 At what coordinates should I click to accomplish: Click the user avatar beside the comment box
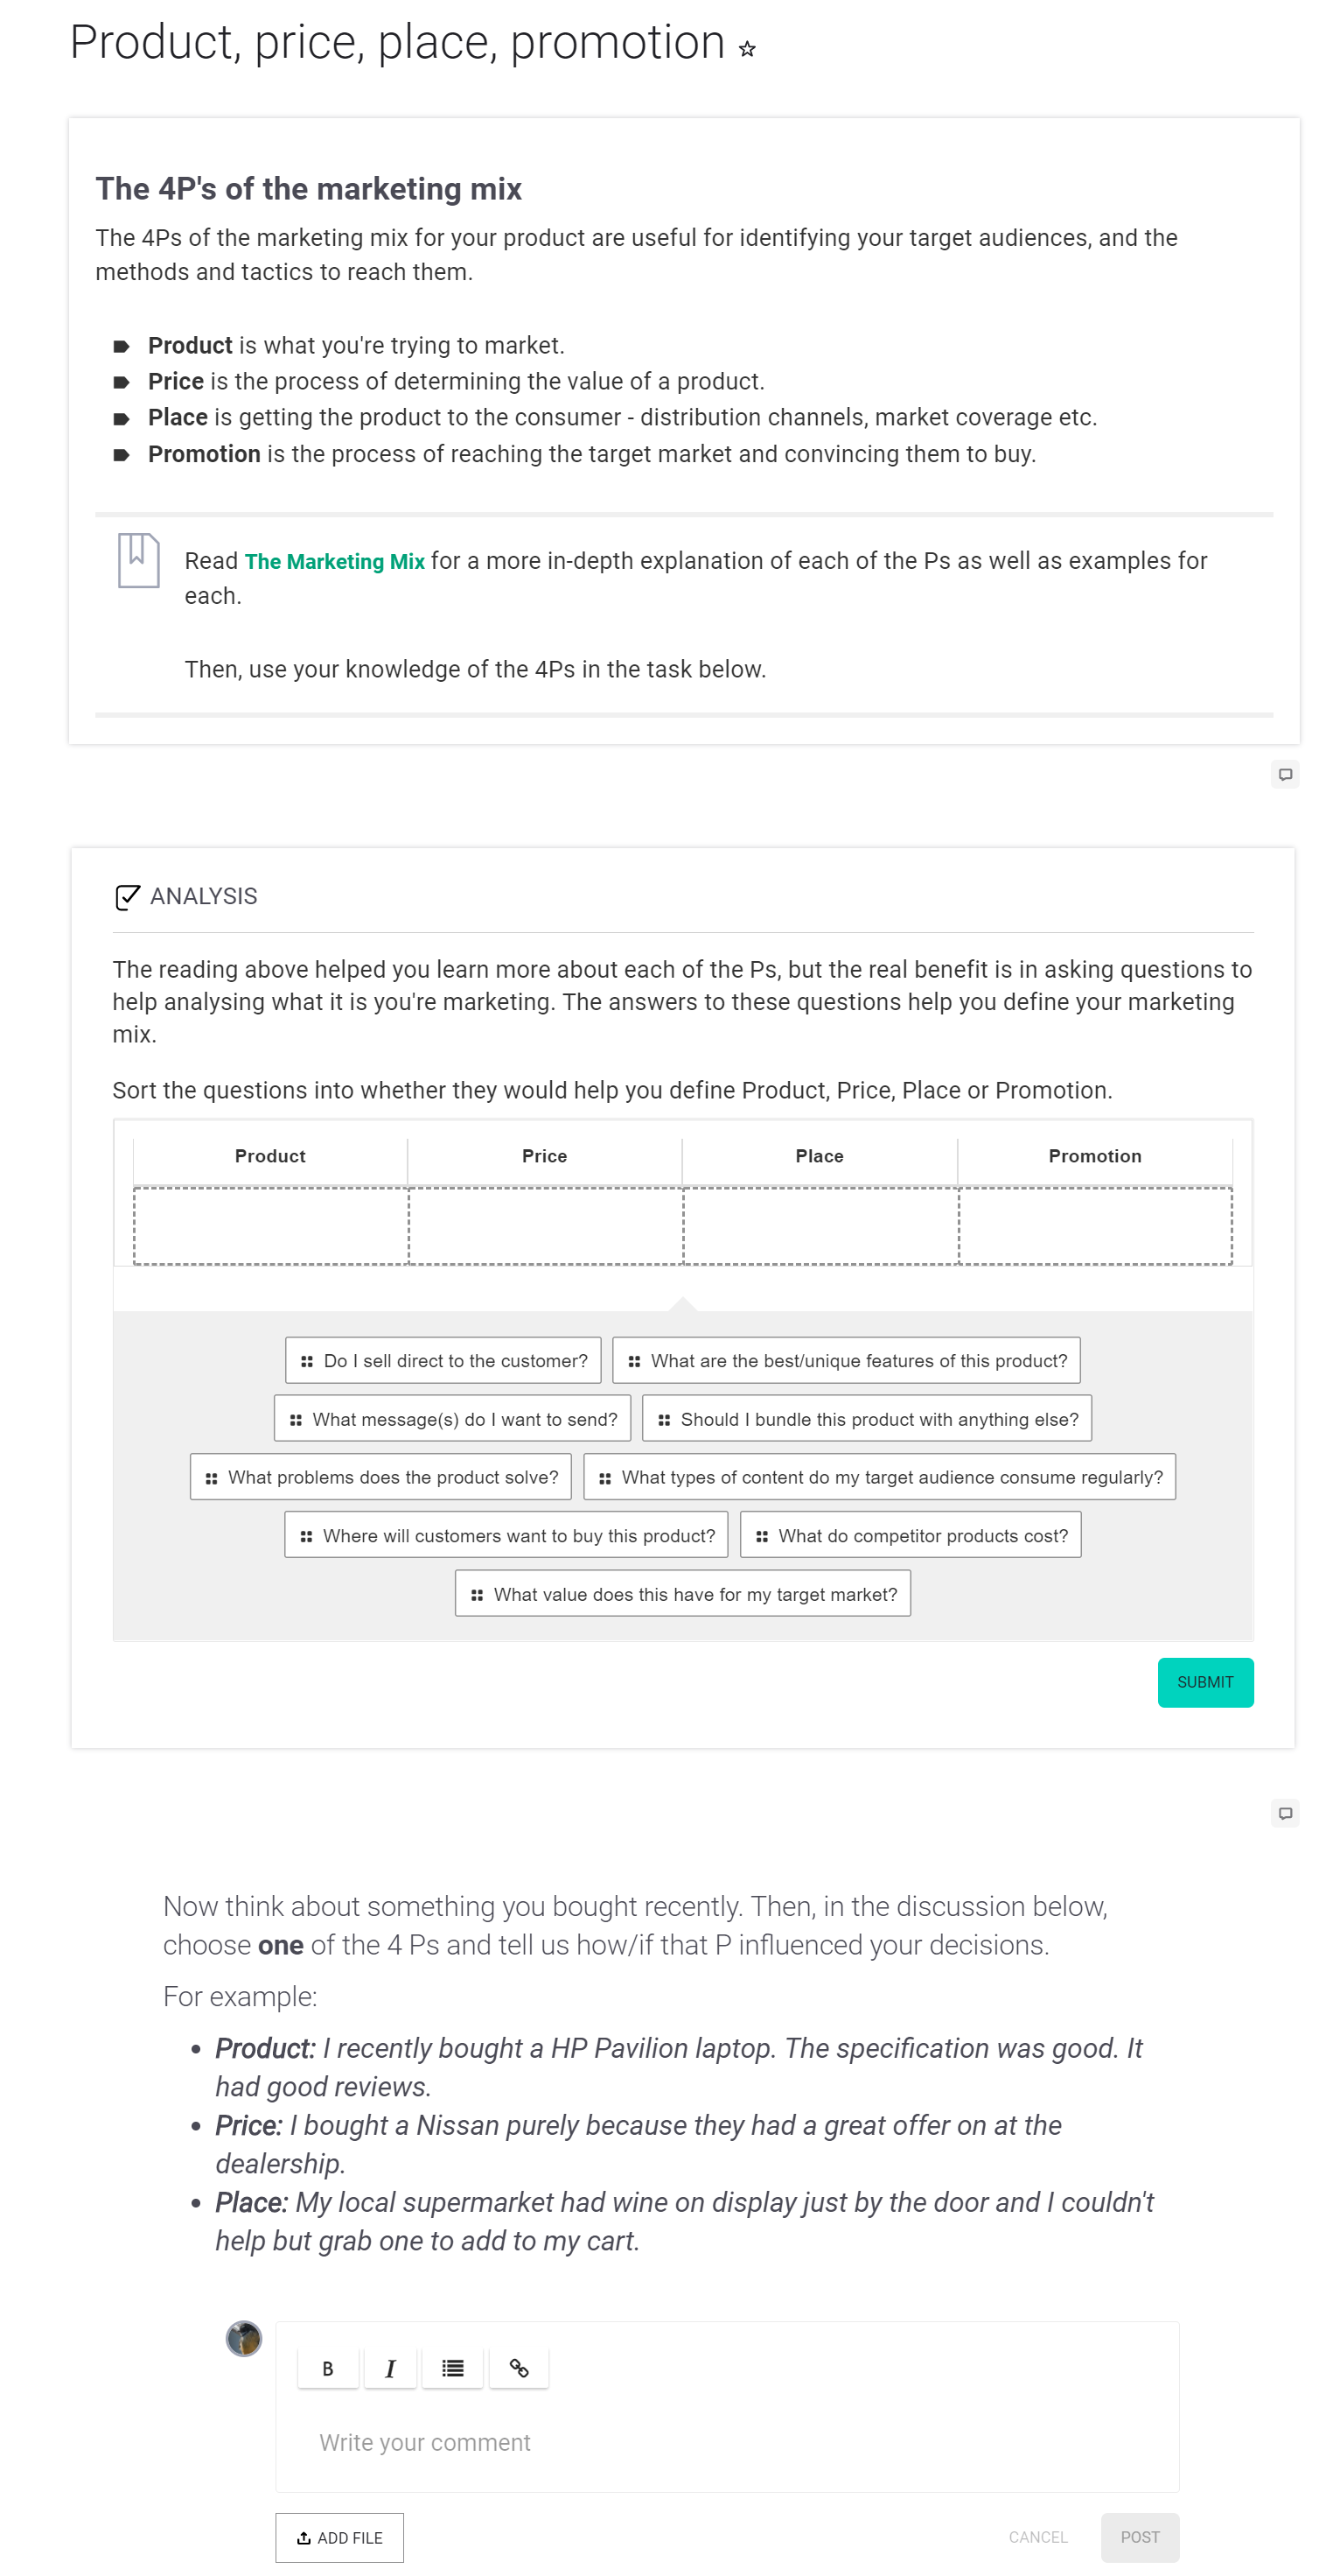[x=244, y=2338]
